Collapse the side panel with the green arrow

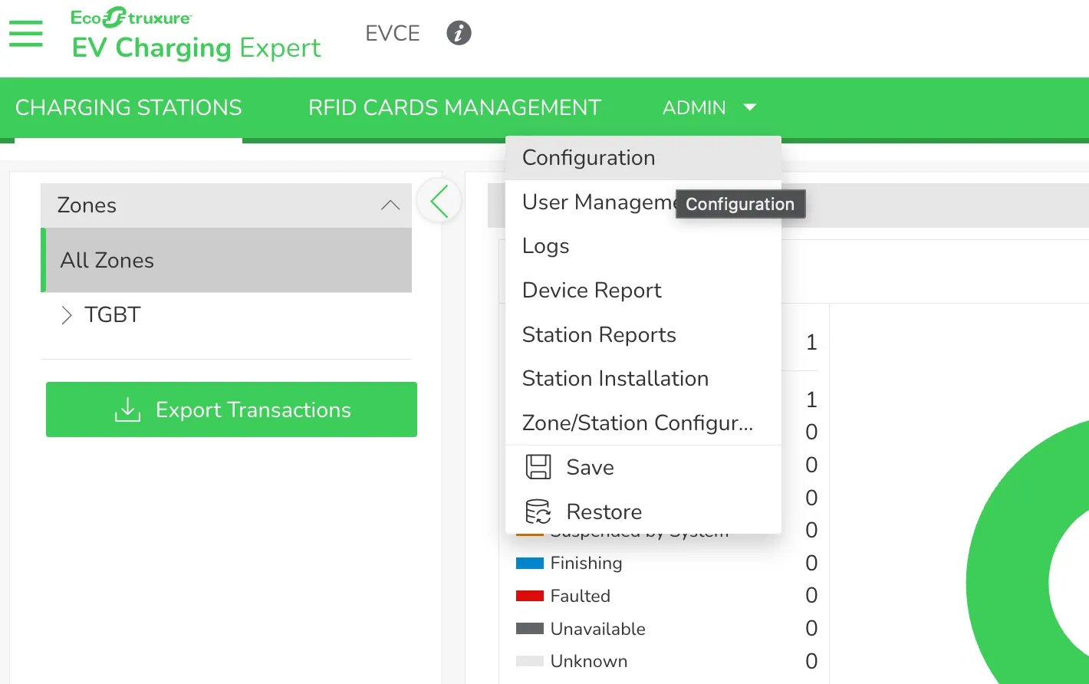(439, 202)
